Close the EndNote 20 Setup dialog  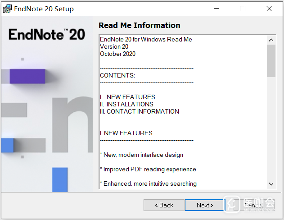click(269, 9)
